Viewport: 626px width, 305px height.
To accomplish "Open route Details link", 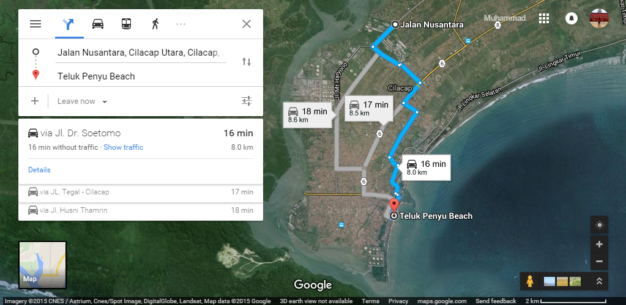I will point(39,170).
